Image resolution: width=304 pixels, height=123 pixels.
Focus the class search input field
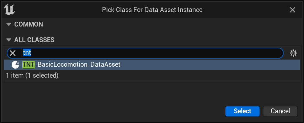pyautogui.click(x=145, y=53)
